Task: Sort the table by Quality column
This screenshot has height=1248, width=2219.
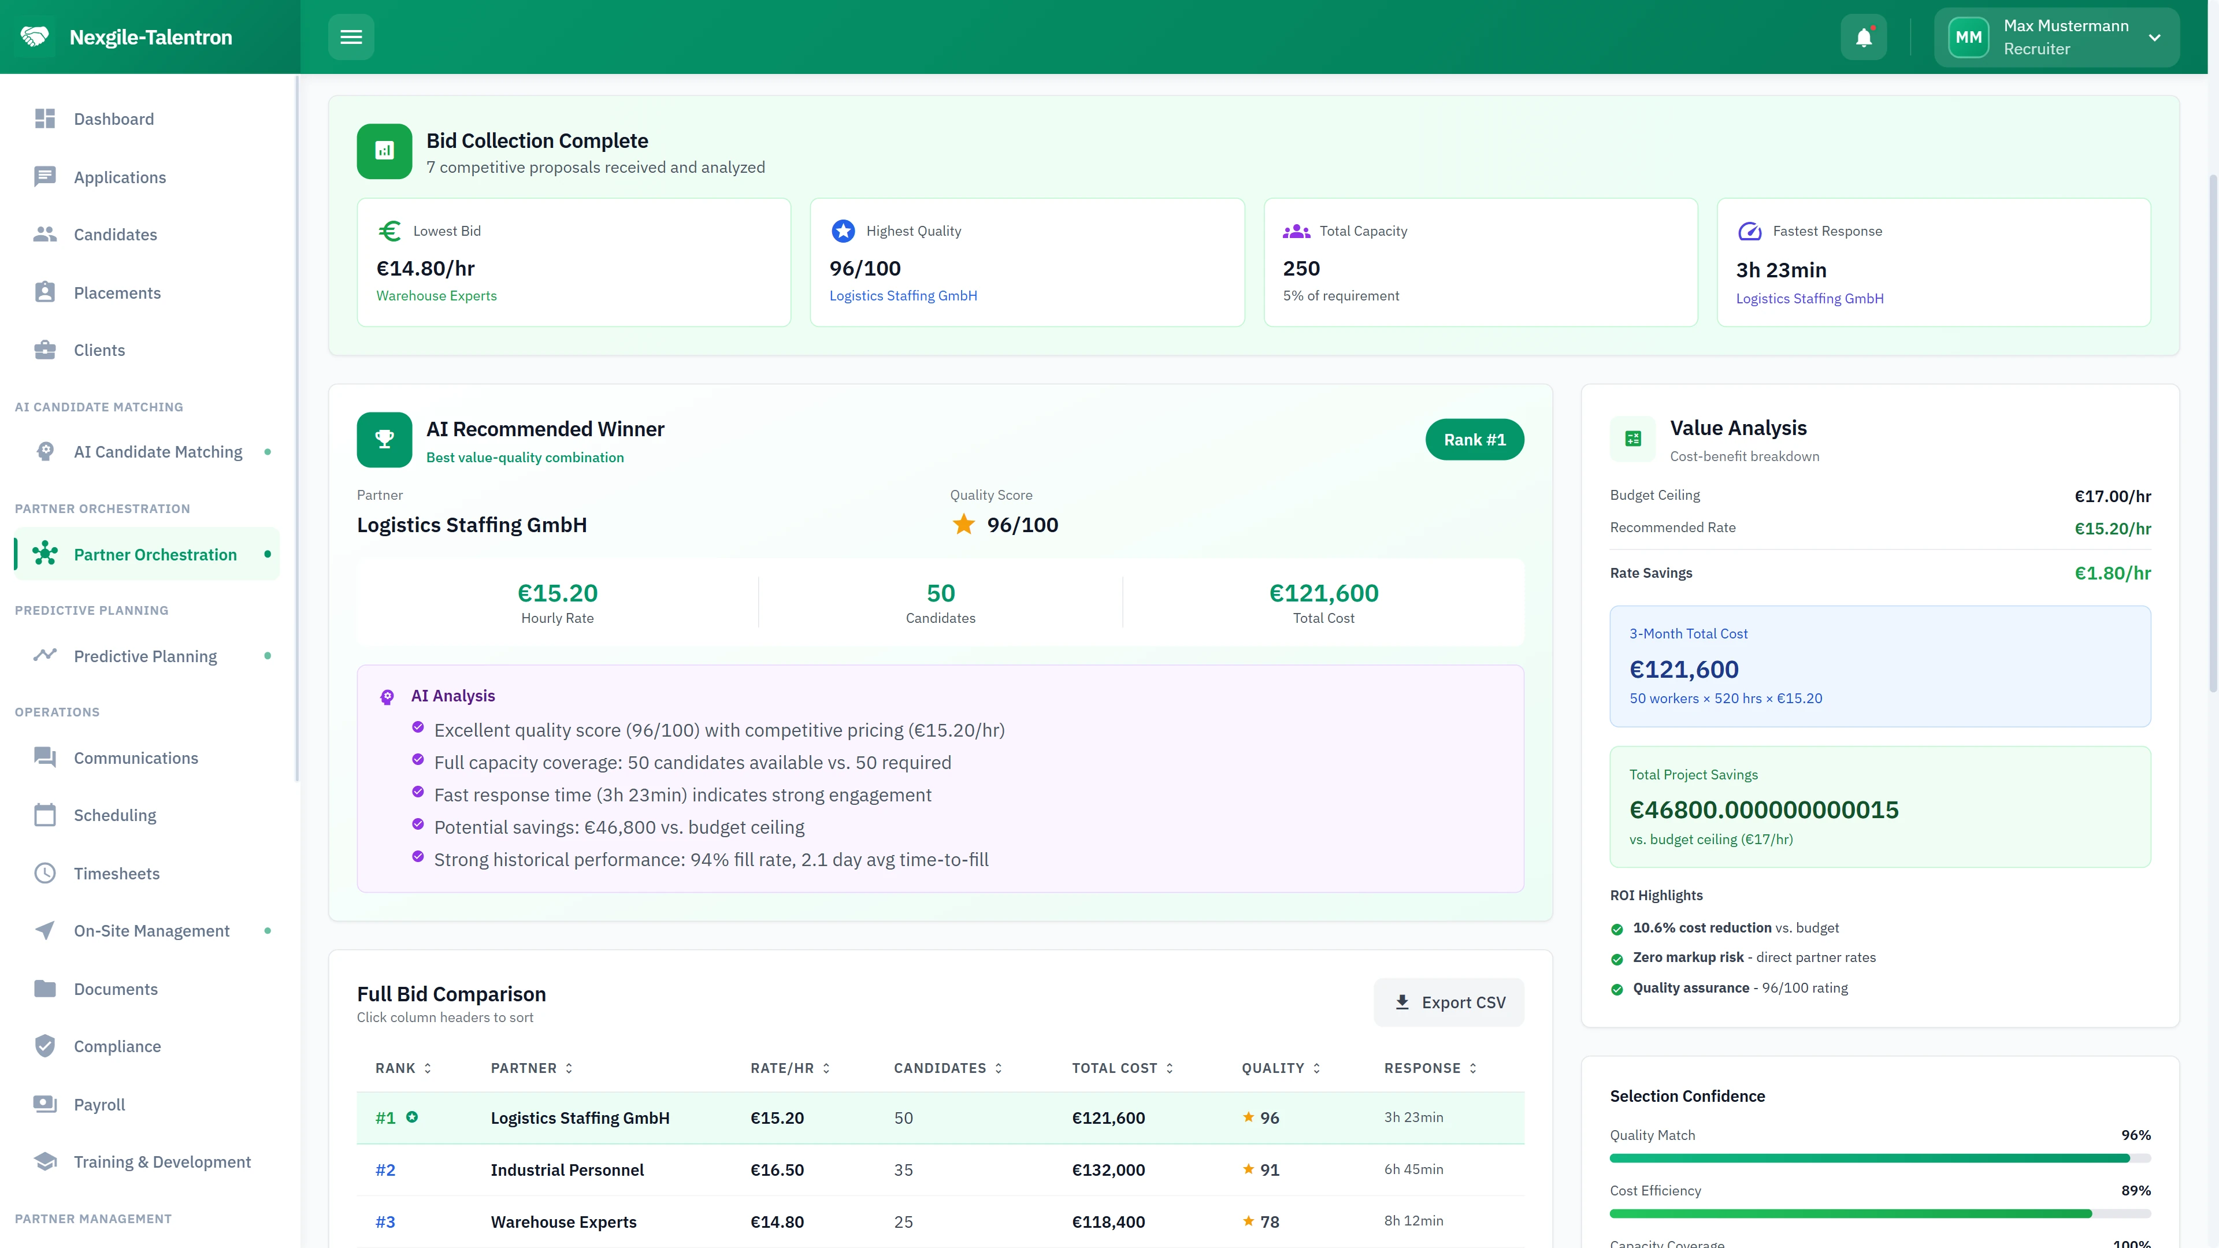Action: [x=1280, y=1068]
